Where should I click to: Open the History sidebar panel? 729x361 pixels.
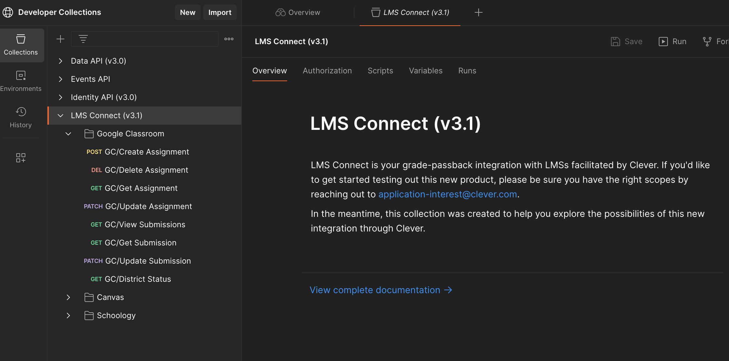pos(21,118)
